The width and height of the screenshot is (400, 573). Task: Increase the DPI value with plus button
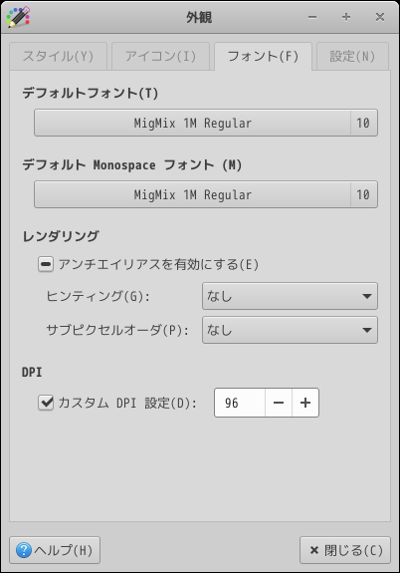click(305, 403)
